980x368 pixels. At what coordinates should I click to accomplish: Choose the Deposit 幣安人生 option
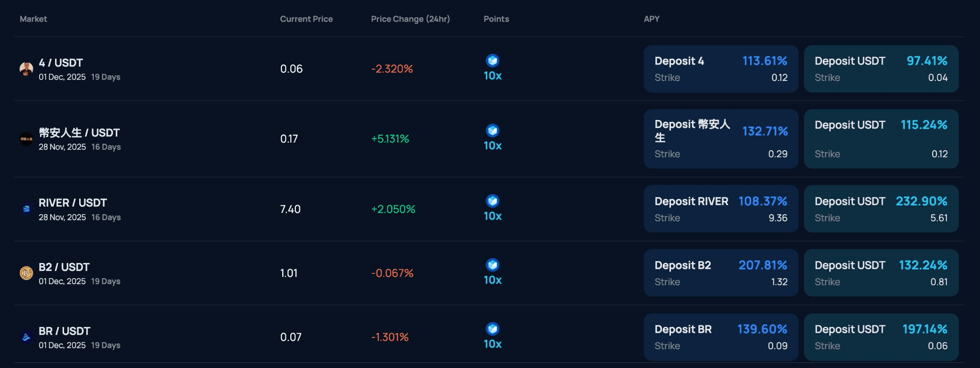pos(721,139)
